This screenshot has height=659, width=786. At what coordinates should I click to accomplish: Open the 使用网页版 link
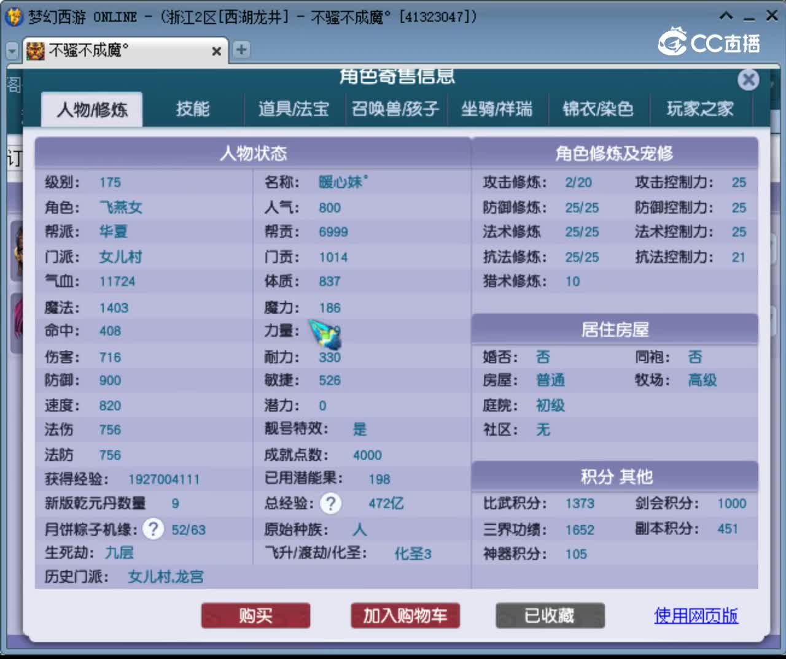696,615
